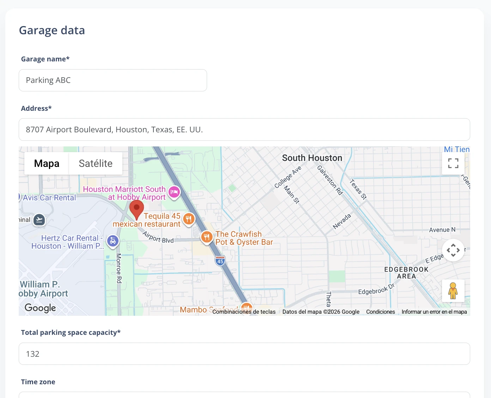The width and height of the screenshot is (491, 398).
Task: Click the Google logo on map
Action: (40, 308)
